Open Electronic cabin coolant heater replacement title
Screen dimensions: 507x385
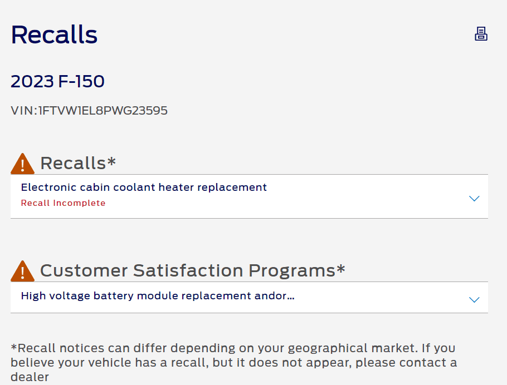click(x=144, y=187)
